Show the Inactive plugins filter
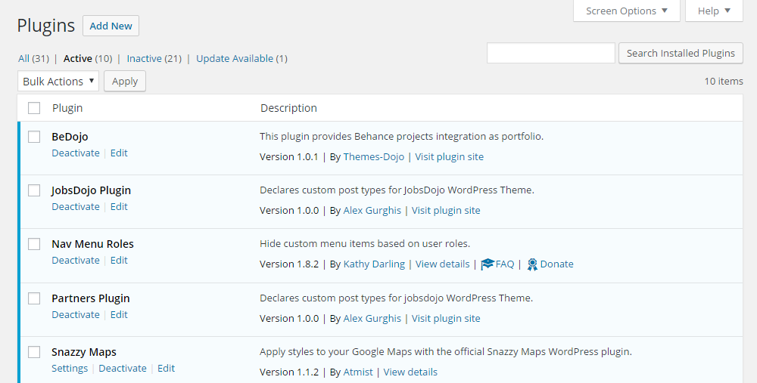This screenshot has width=757, height=383. pos(144,58)
